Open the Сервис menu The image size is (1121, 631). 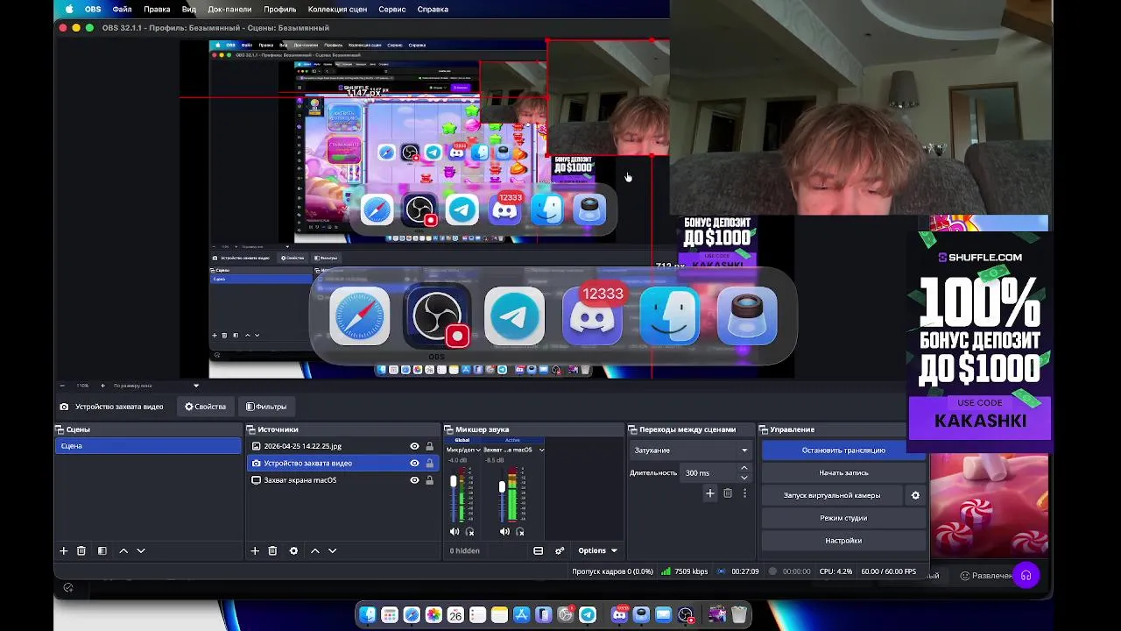pyautogui.click(x=391, y=9)
